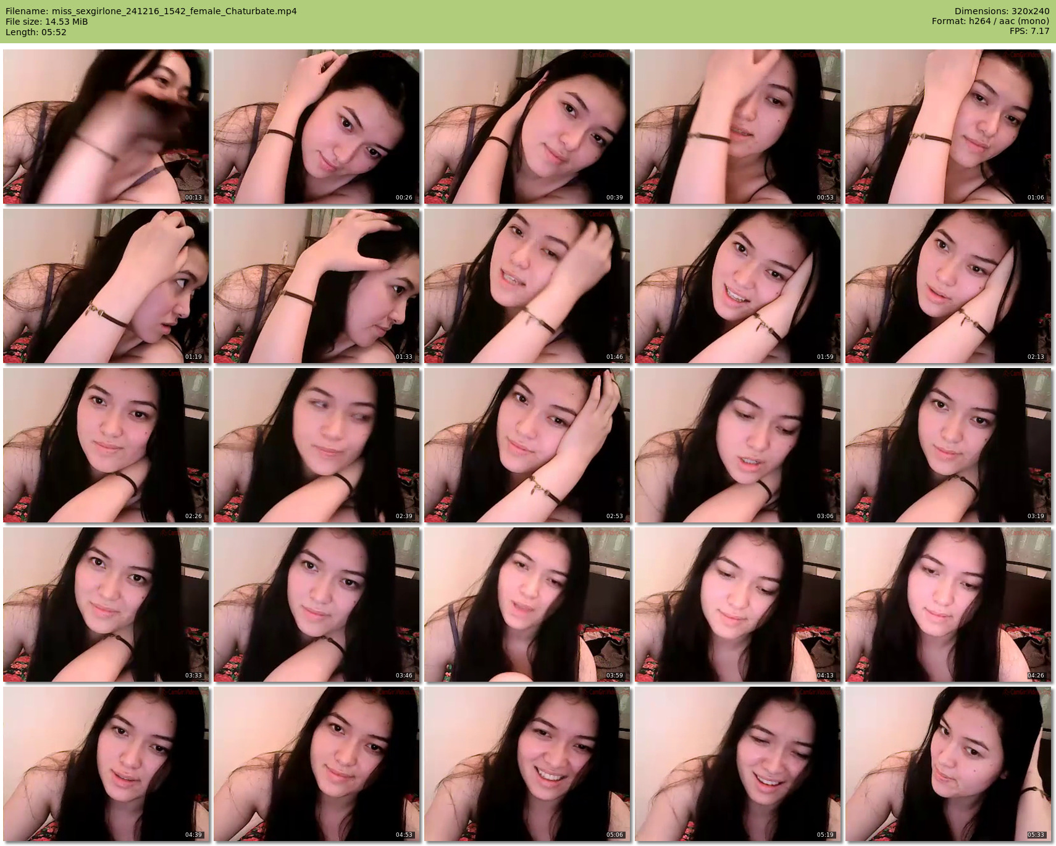Select the frame marked 01:59
This screenshot has height=846, width=1056.
[738, 286]
